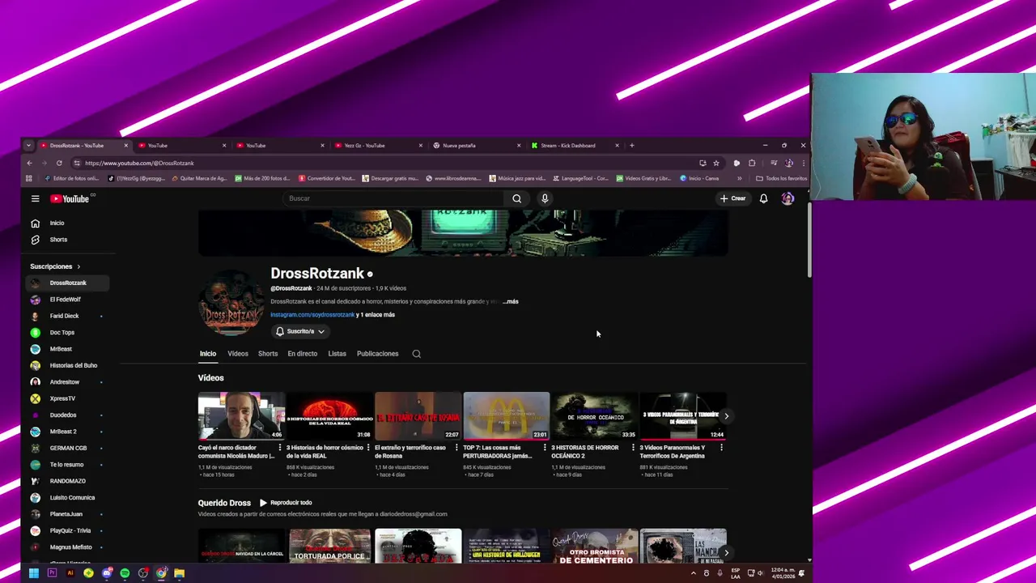This screenshot has width=1036, height=583.
Task: Switch to the Shorts channel tab
Action: pyautogui.click(x=268, y=354)
